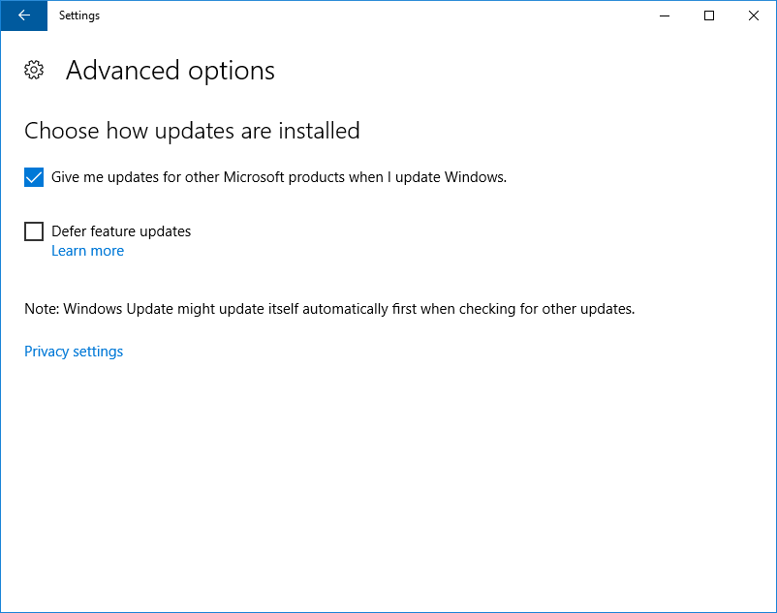Close the Settings window
Viewport: 777px width, 613px height.
[754, 15]
